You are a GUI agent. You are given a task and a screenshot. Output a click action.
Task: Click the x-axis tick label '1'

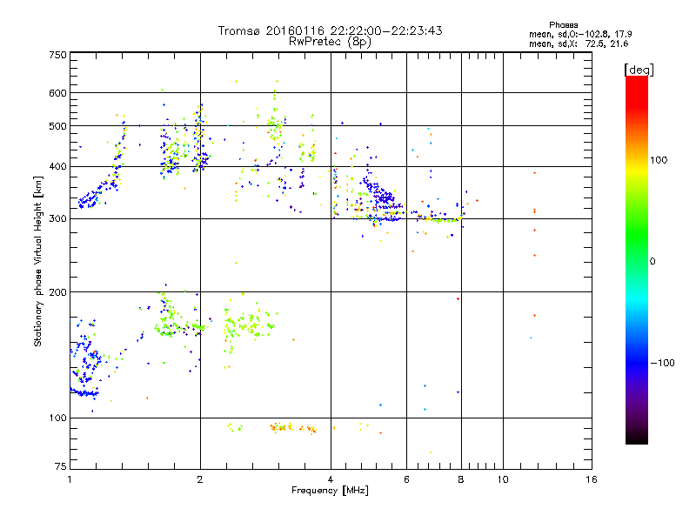point(70,479)
